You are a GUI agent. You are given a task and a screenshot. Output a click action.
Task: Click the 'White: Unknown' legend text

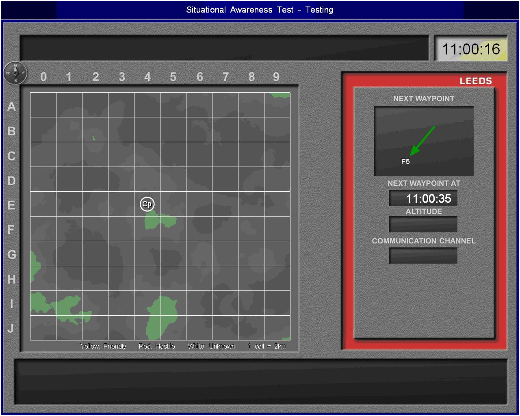(211, 346)
